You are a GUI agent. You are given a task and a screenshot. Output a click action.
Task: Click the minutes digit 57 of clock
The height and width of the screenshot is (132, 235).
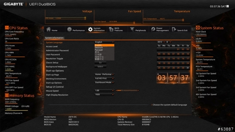[x=173, y=78]
